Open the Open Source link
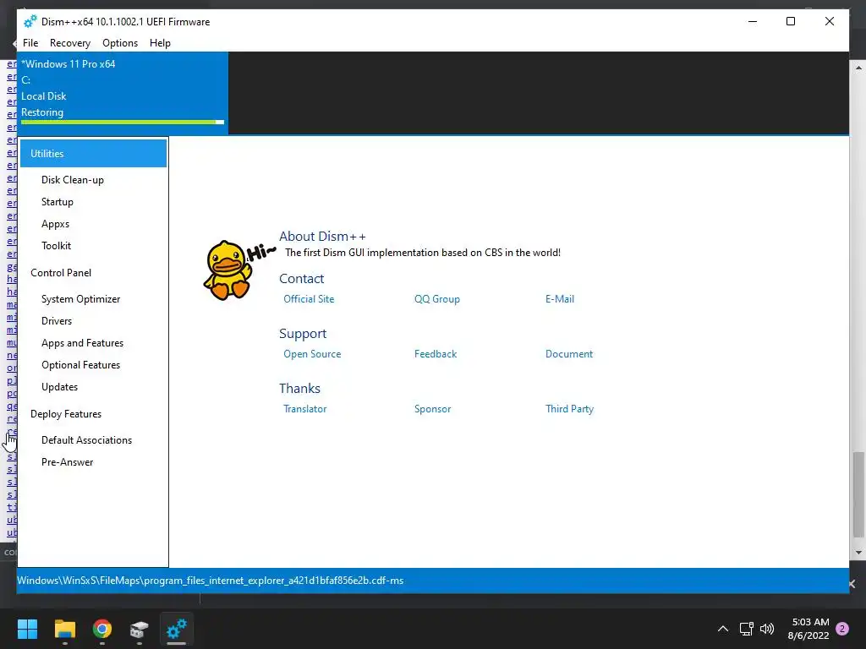 point(312,354)
